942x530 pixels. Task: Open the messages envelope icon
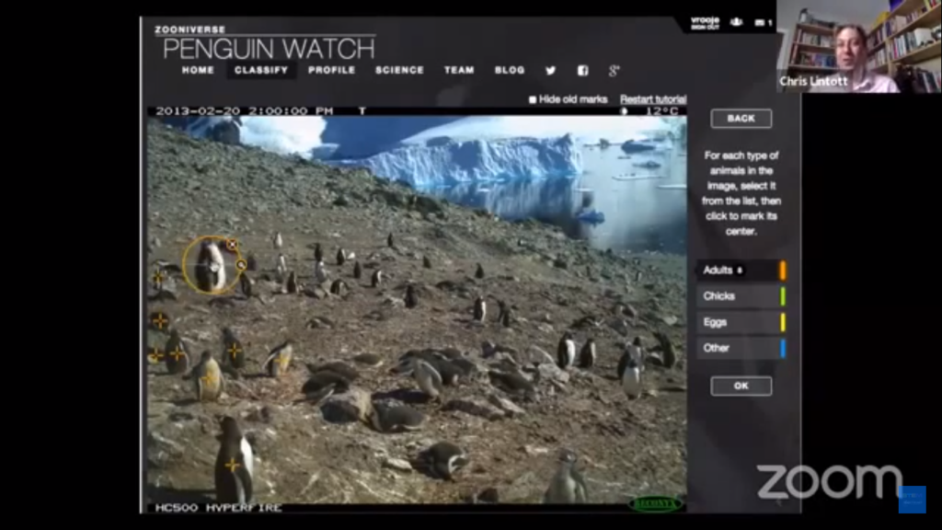(x=760, y=23)
